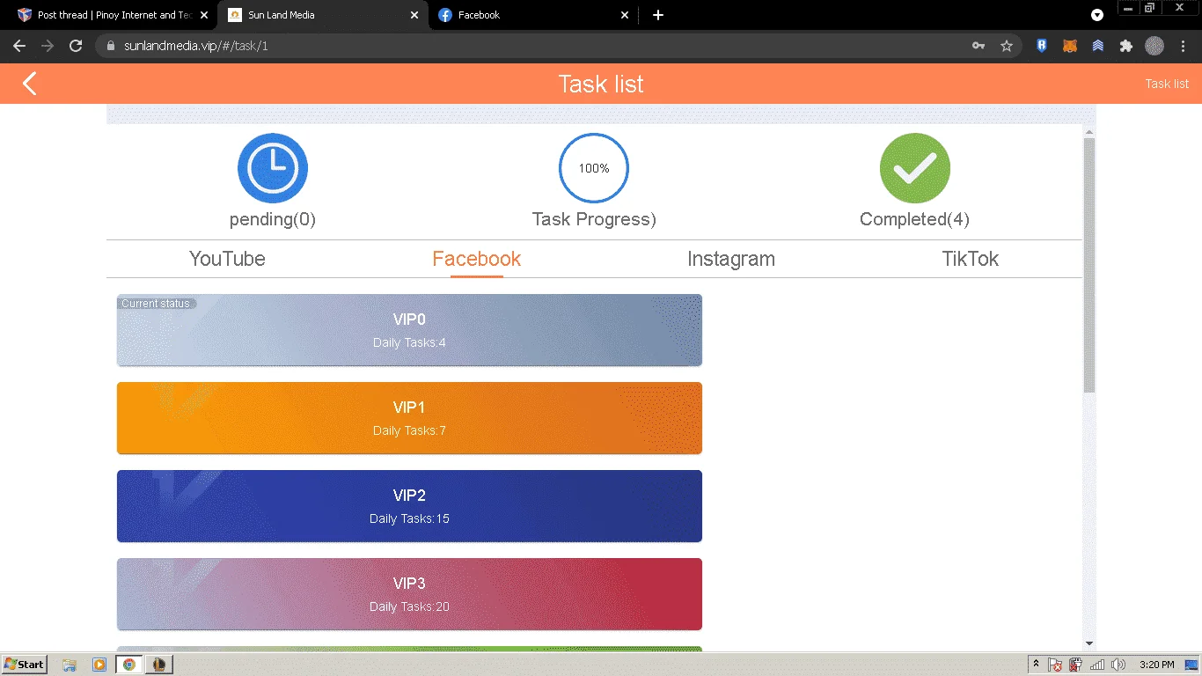Switch to the Sun Land Media tab
The image size is (1202, 676).
click(x=323, y=15)
